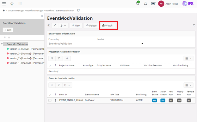Open the Module dropdown
This screenshot has width=197, height=122.
(x=142, y=43)
